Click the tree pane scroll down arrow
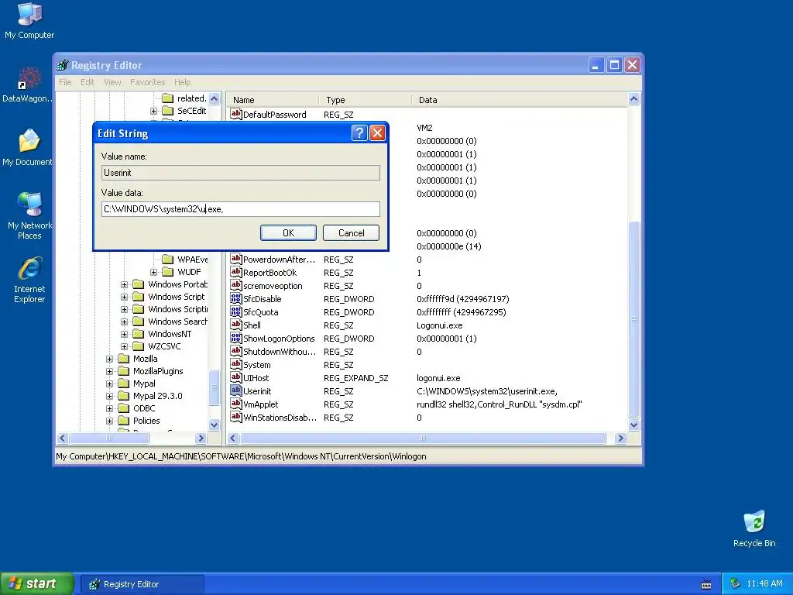Viewport: 793px width, 595px height. click(x=214, y=425)
